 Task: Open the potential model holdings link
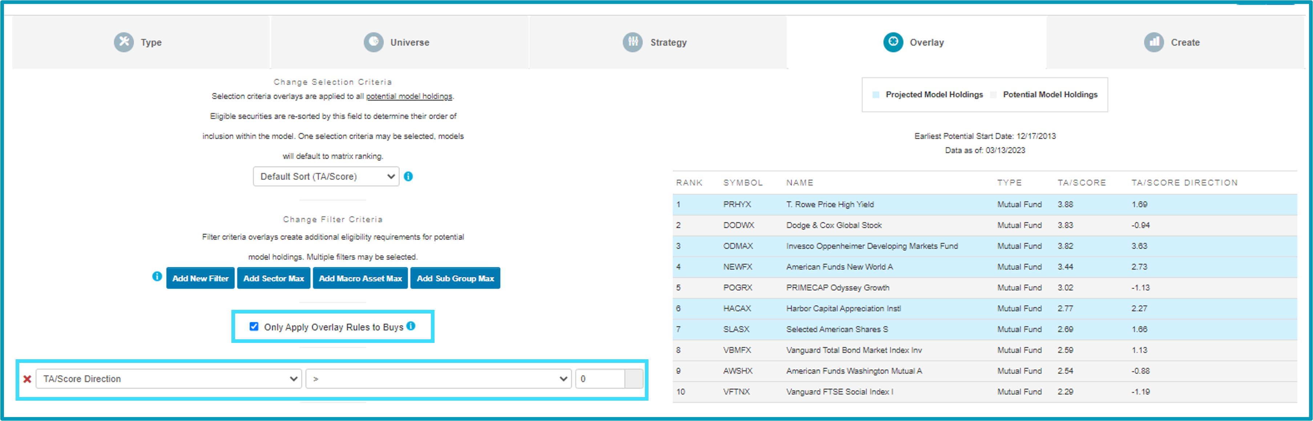pyautogui.click(x=409, y=96)
